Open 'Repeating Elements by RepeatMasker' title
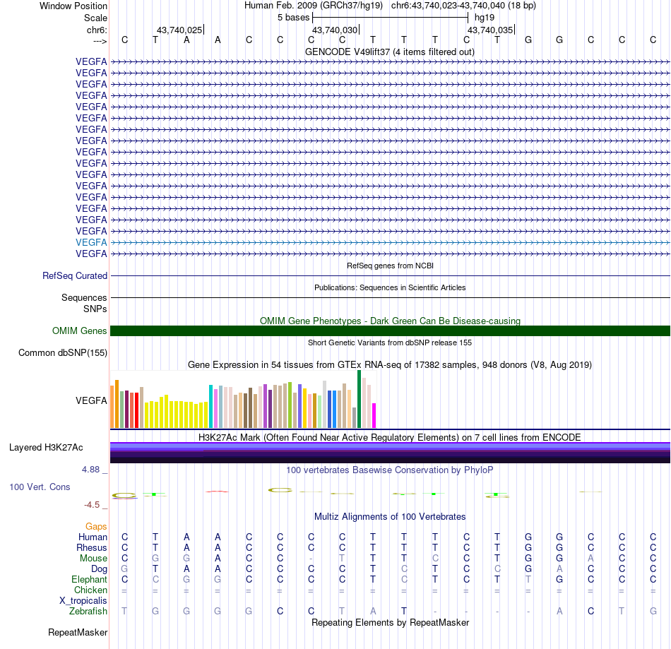 (x=390, y=622)
